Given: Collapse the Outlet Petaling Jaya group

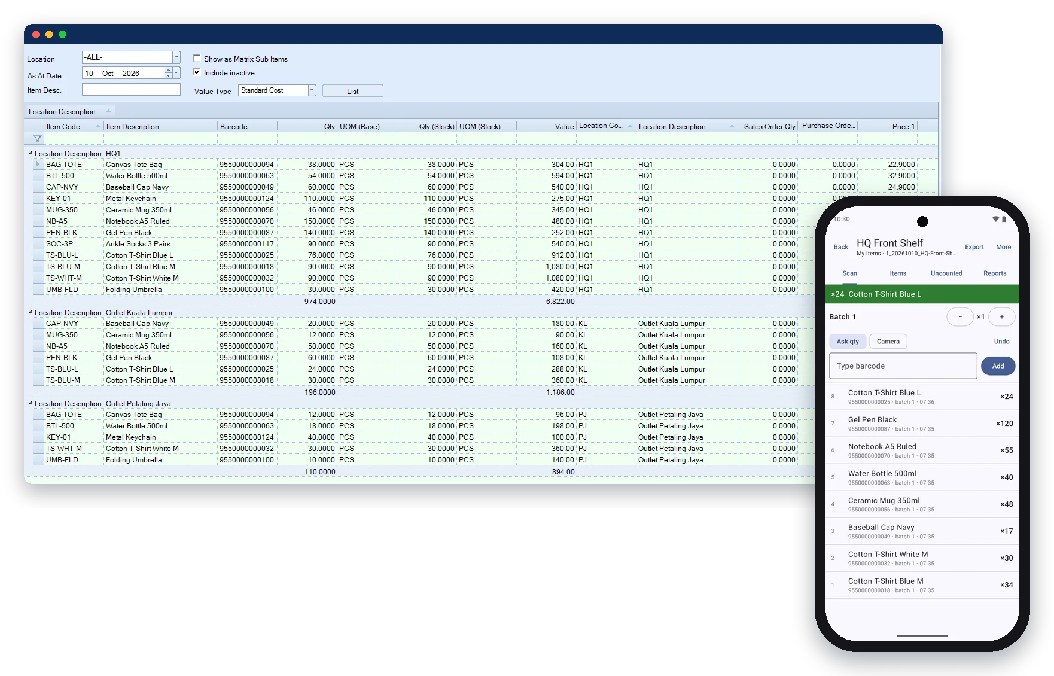Looking at the screenshot, I should (31, 403).
